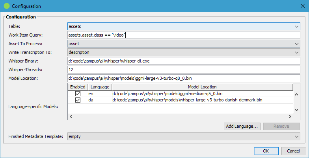Select the ggml-medium-q5_0.bin model path cell
This screenshot has height=158, width=309.
[203, 94]
